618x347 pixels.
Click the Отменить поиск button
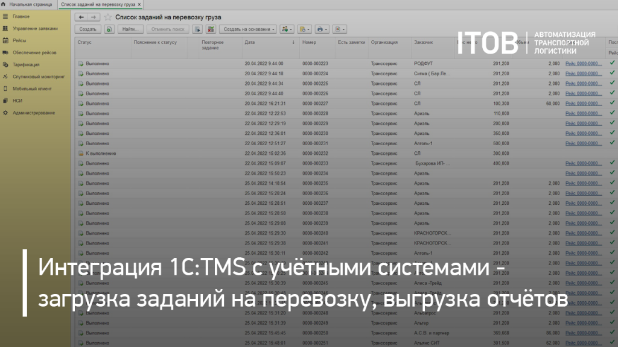(168, 29)
